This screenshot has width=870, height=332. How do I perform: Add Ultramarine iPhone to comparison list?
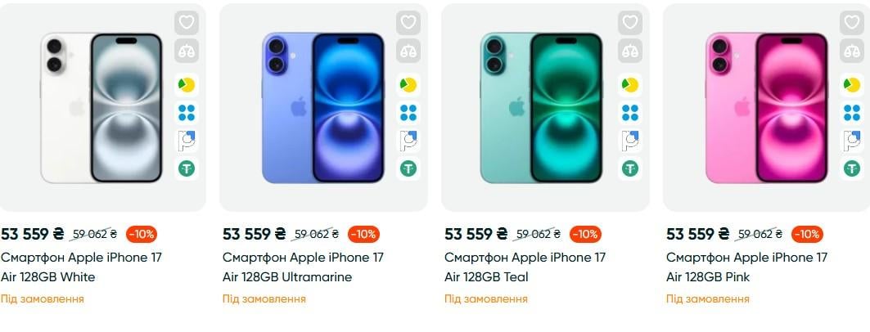(408, 51)
